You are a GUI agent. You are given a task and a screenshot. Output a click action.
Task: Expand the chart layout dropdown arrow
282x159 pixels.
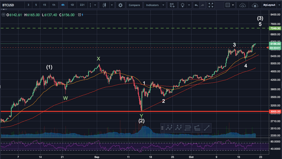point(233,5)
